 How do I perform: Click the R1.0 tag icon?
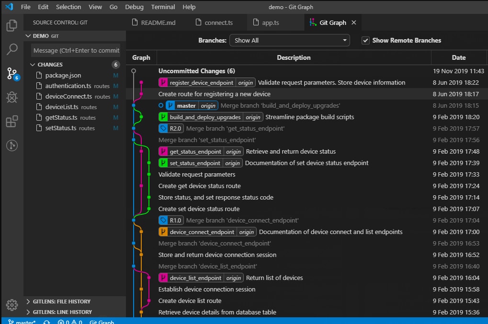tap(163, 221)
